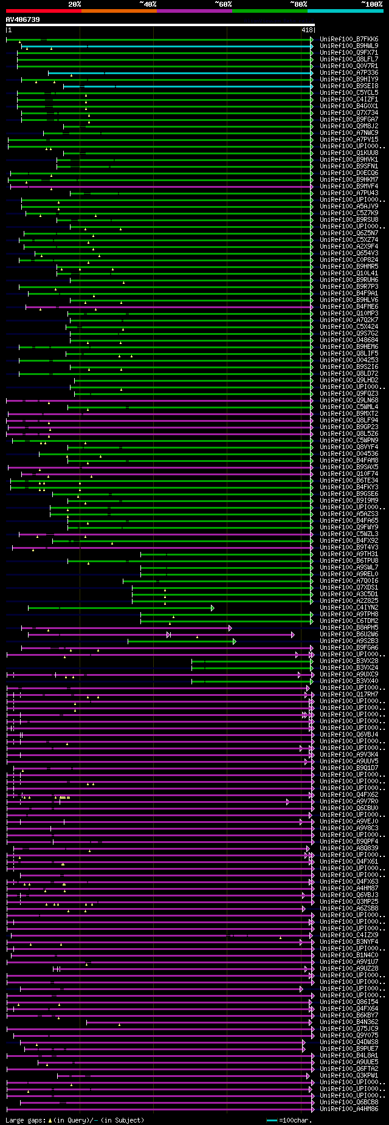Select label UniRef100_C5Z7K9
Image resolution: width=389 pixels, height=1125 pixels.
click(x=349, y=213)
